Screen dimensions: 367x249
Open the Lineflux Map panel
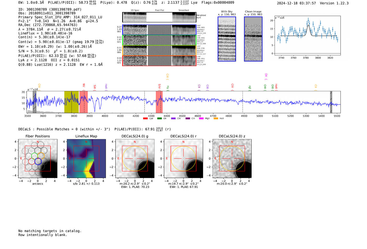coord(86,159)
